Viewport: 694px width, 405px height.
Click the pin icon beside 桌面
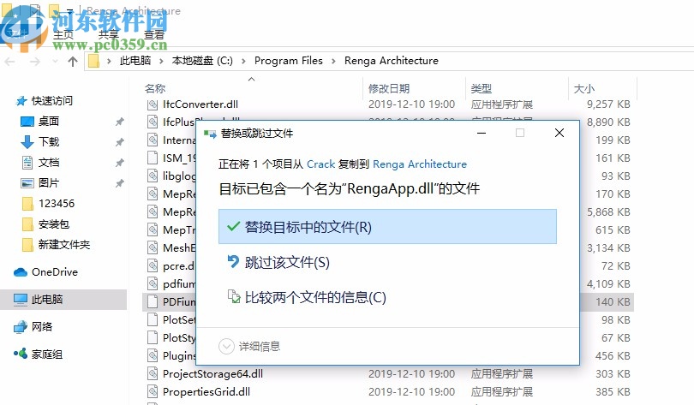[x=119, y=122]
